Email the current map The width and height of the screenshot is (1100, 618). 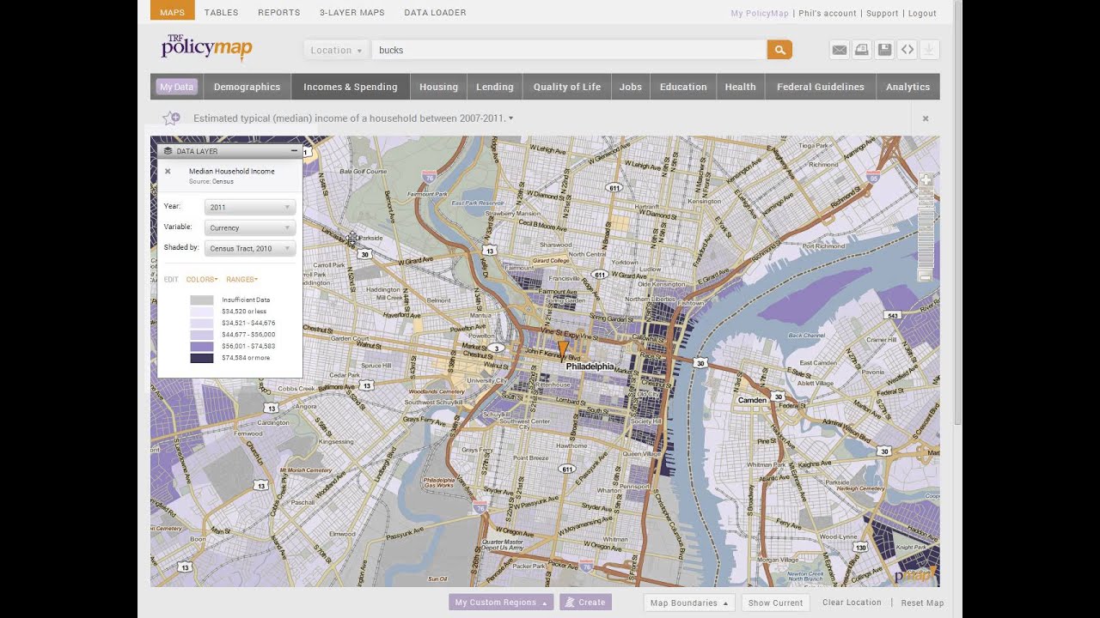point(840,50)
